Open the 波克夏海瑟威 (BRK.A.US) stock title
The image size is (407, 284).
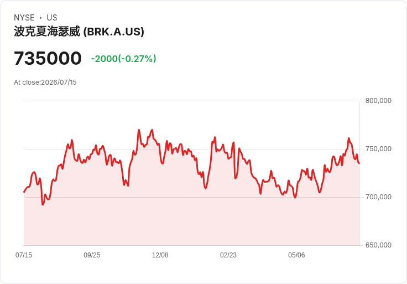[x=79, y=32]
